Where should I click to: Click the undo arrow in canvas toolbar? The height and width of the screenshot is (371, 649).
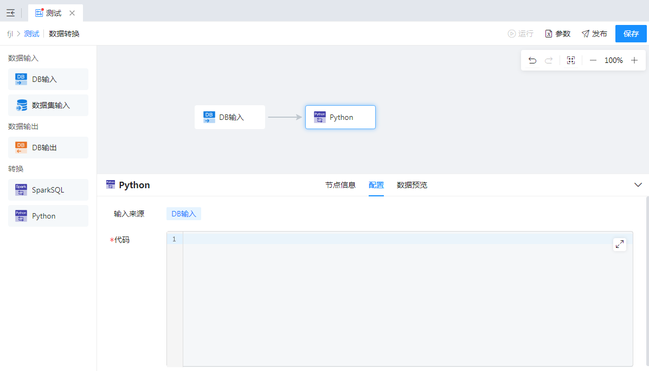(532, 60)
